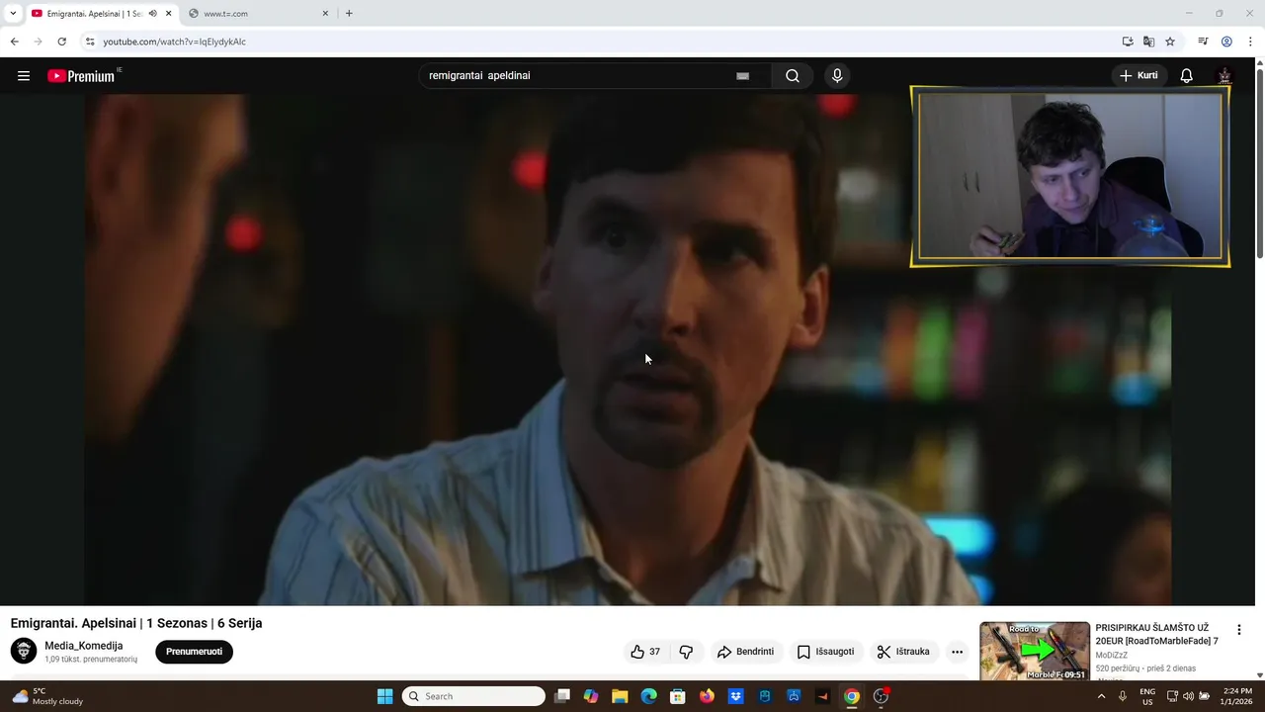Mute the tab via speaker icon

point(153,14)
